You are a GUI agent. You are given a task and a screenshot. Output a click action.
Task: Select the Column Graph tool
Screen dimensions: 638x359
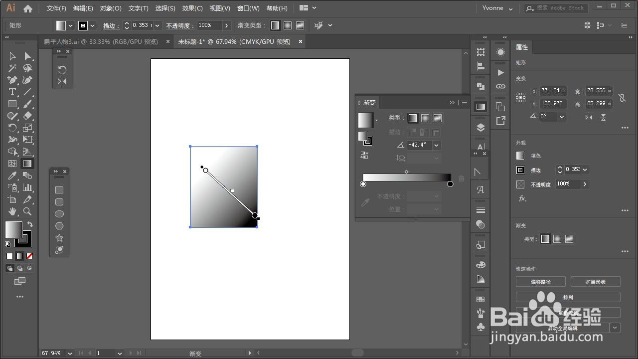coord(28,187)
